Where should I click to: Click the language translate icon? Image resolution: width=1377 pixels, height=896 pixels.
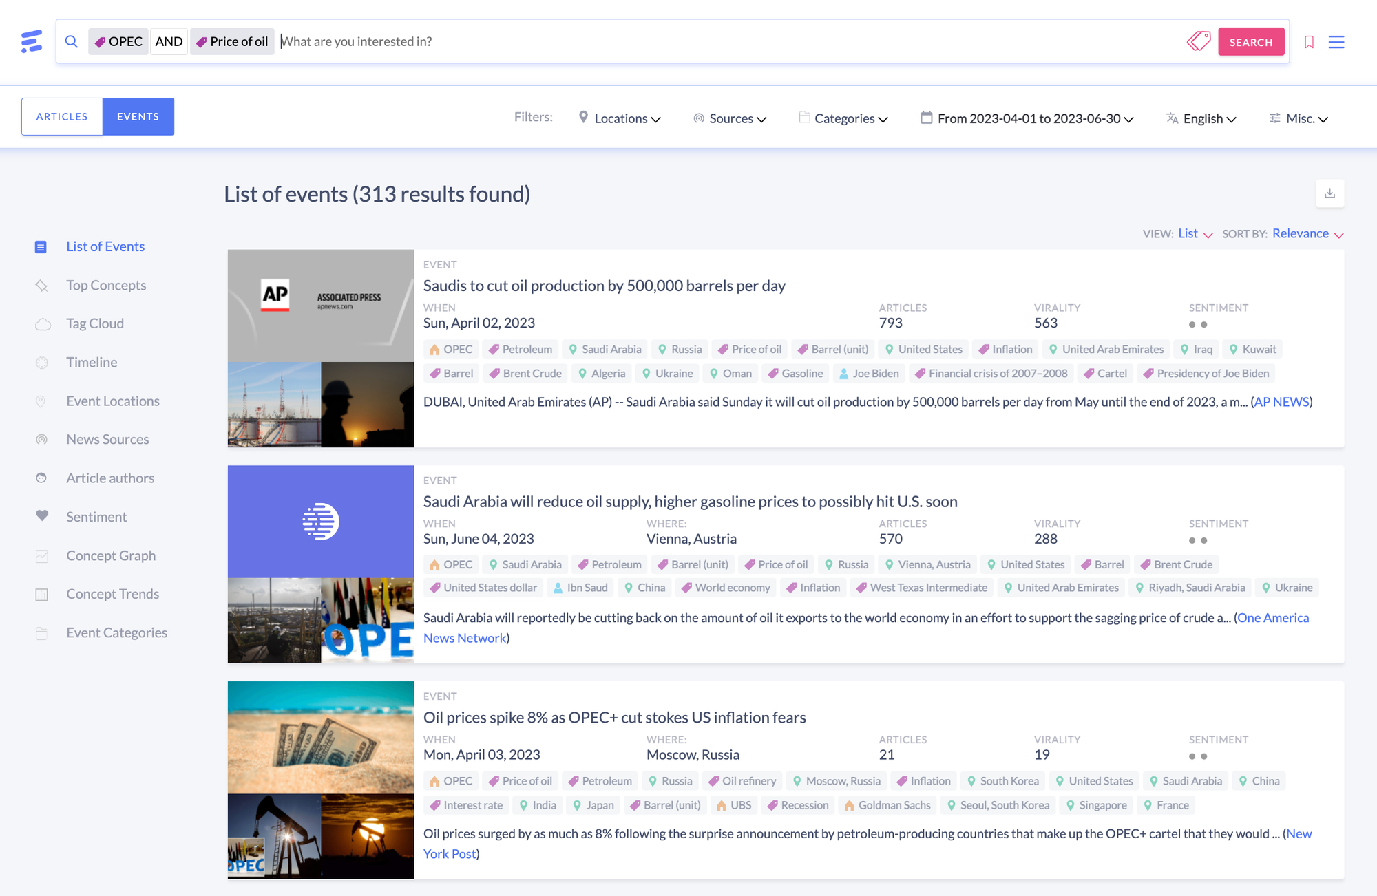tap(1172, 118)
